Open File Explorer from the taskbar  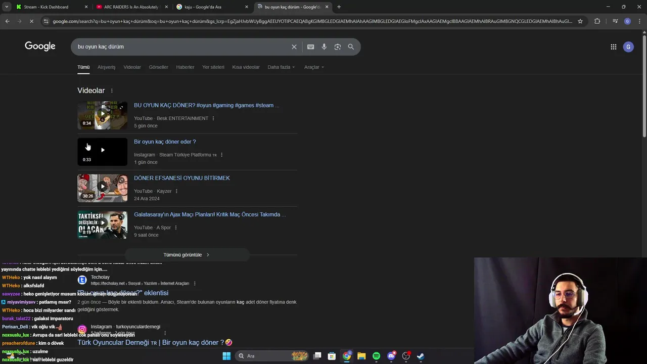click(361, 356)
